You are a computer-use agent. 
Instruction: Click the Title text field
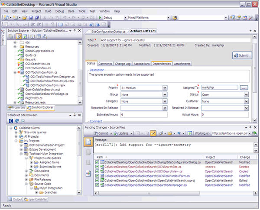(175, 40)
